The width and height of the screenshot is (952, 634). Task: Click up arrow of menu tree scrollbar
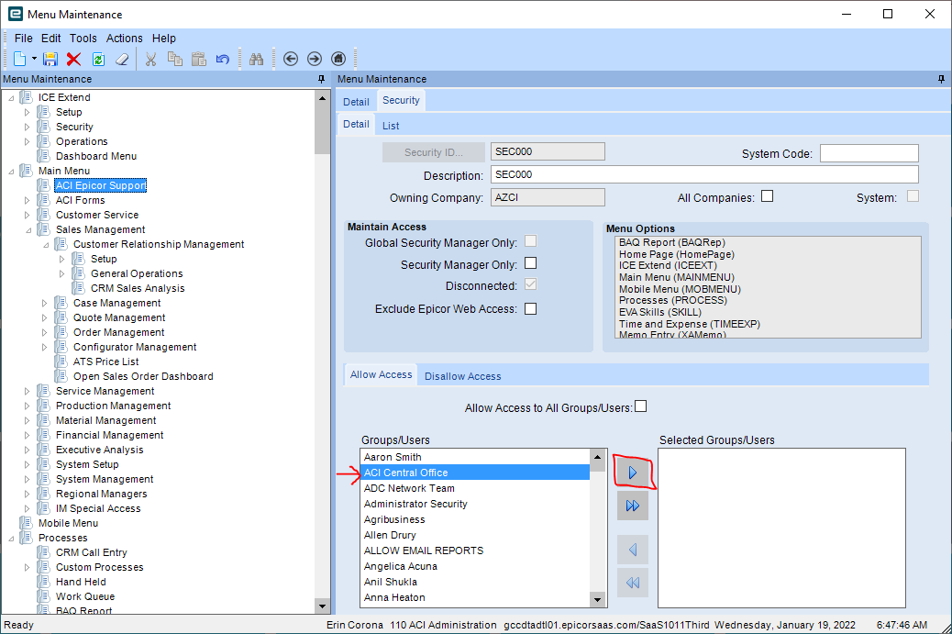(322, 98)
